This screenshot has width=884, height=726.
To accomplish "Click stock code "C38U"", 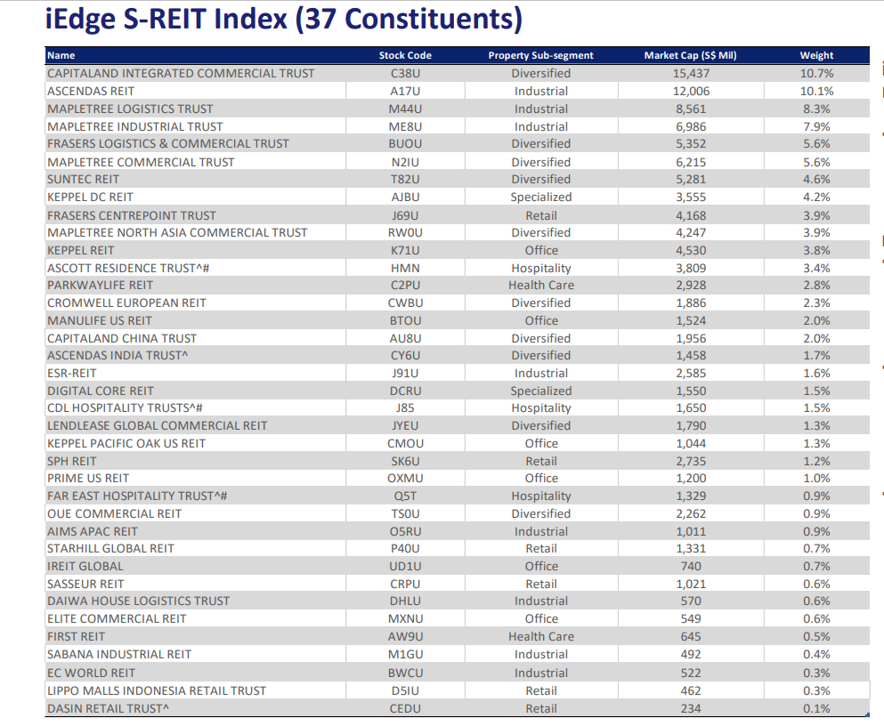I will (405, 73).
